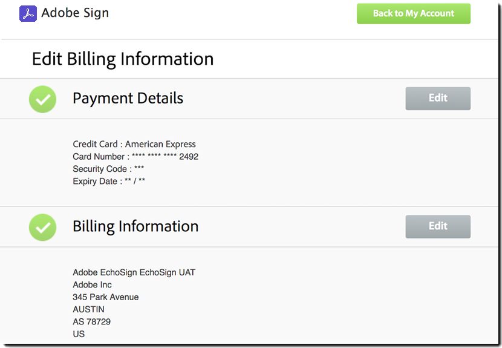Click the 345 Park Avenue address line
Image resolution: width=502 pixels, height=348 pixels.
pos(105,297)
